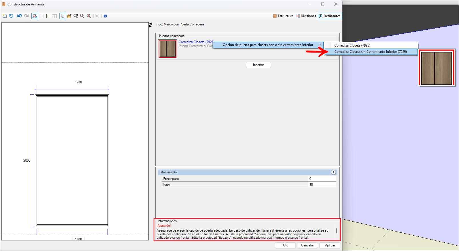459x251 pixels.
Task: Click the Puerta Corrediza p/ Clo... description text
Action: (x=196, y=46)
